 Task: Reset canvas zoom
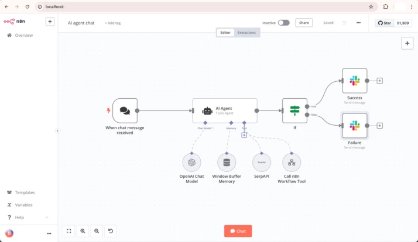click(111, 231)
